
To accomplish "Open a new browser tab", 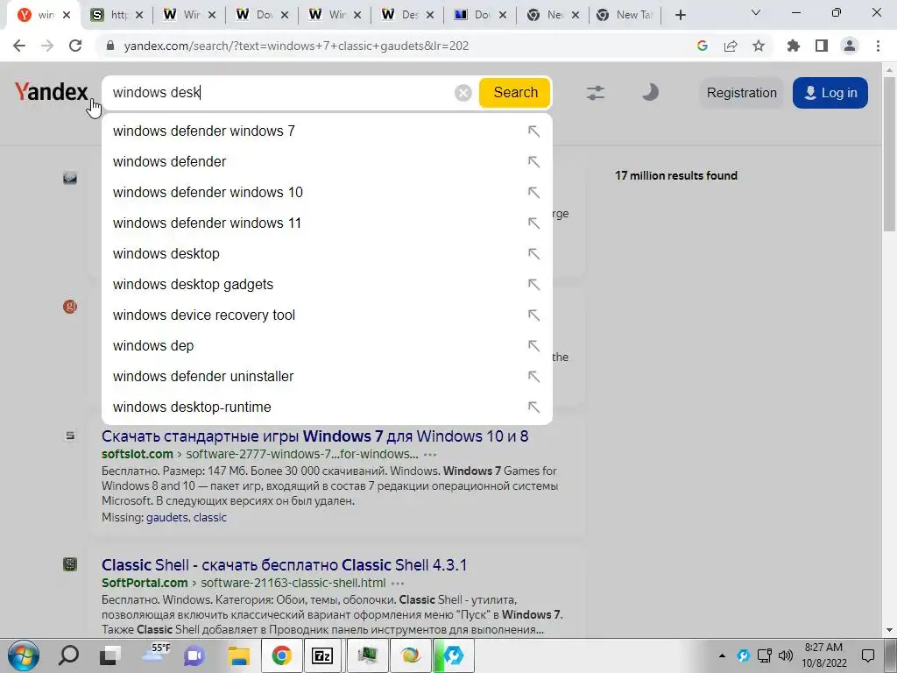I will (680, 15).
